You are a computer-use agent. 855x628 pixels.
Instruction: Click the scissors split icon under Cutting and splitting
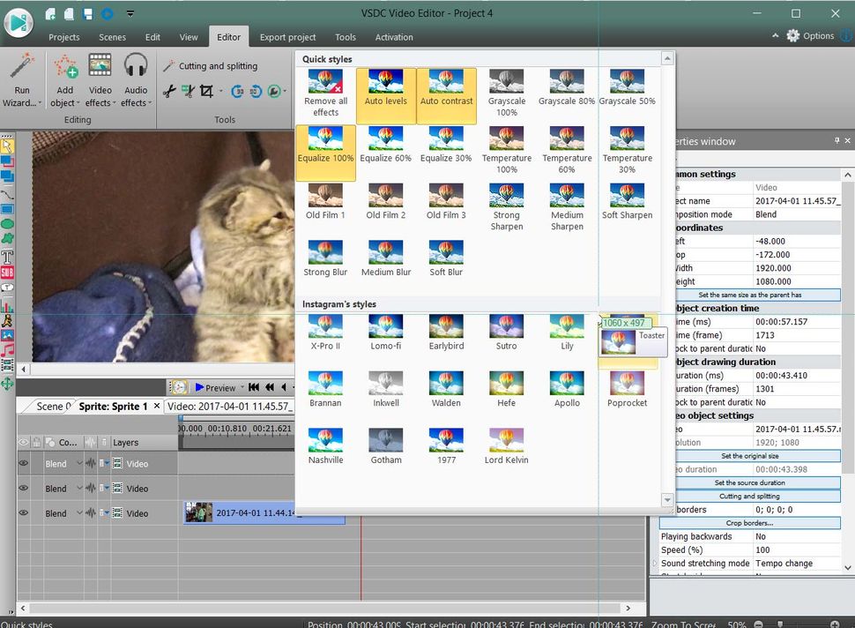click(169, 91)
